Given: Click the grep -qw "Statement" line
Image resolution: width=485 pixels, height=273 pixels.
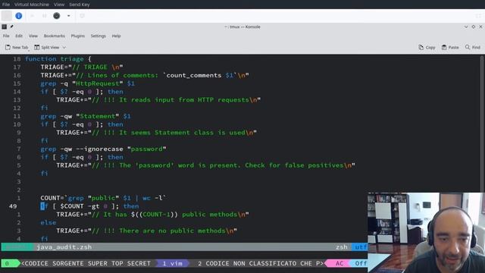Looking at the screenshot, I should (86, 116).
